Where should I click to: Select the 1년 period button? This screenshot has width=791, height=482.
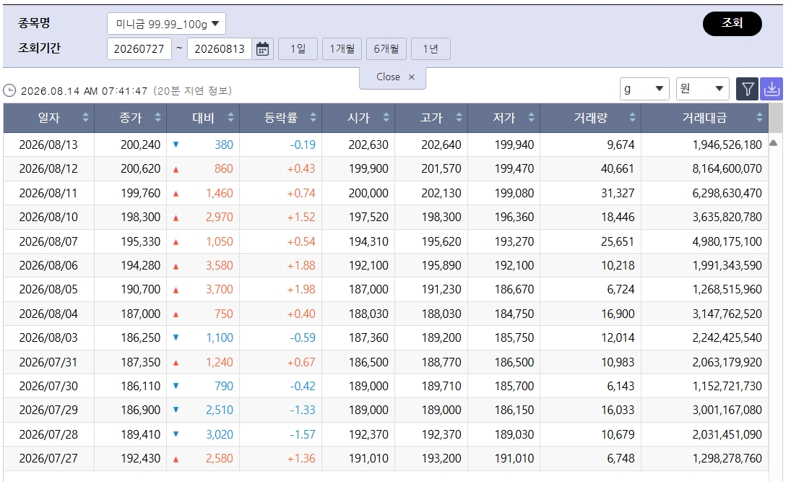coord(431,49)
